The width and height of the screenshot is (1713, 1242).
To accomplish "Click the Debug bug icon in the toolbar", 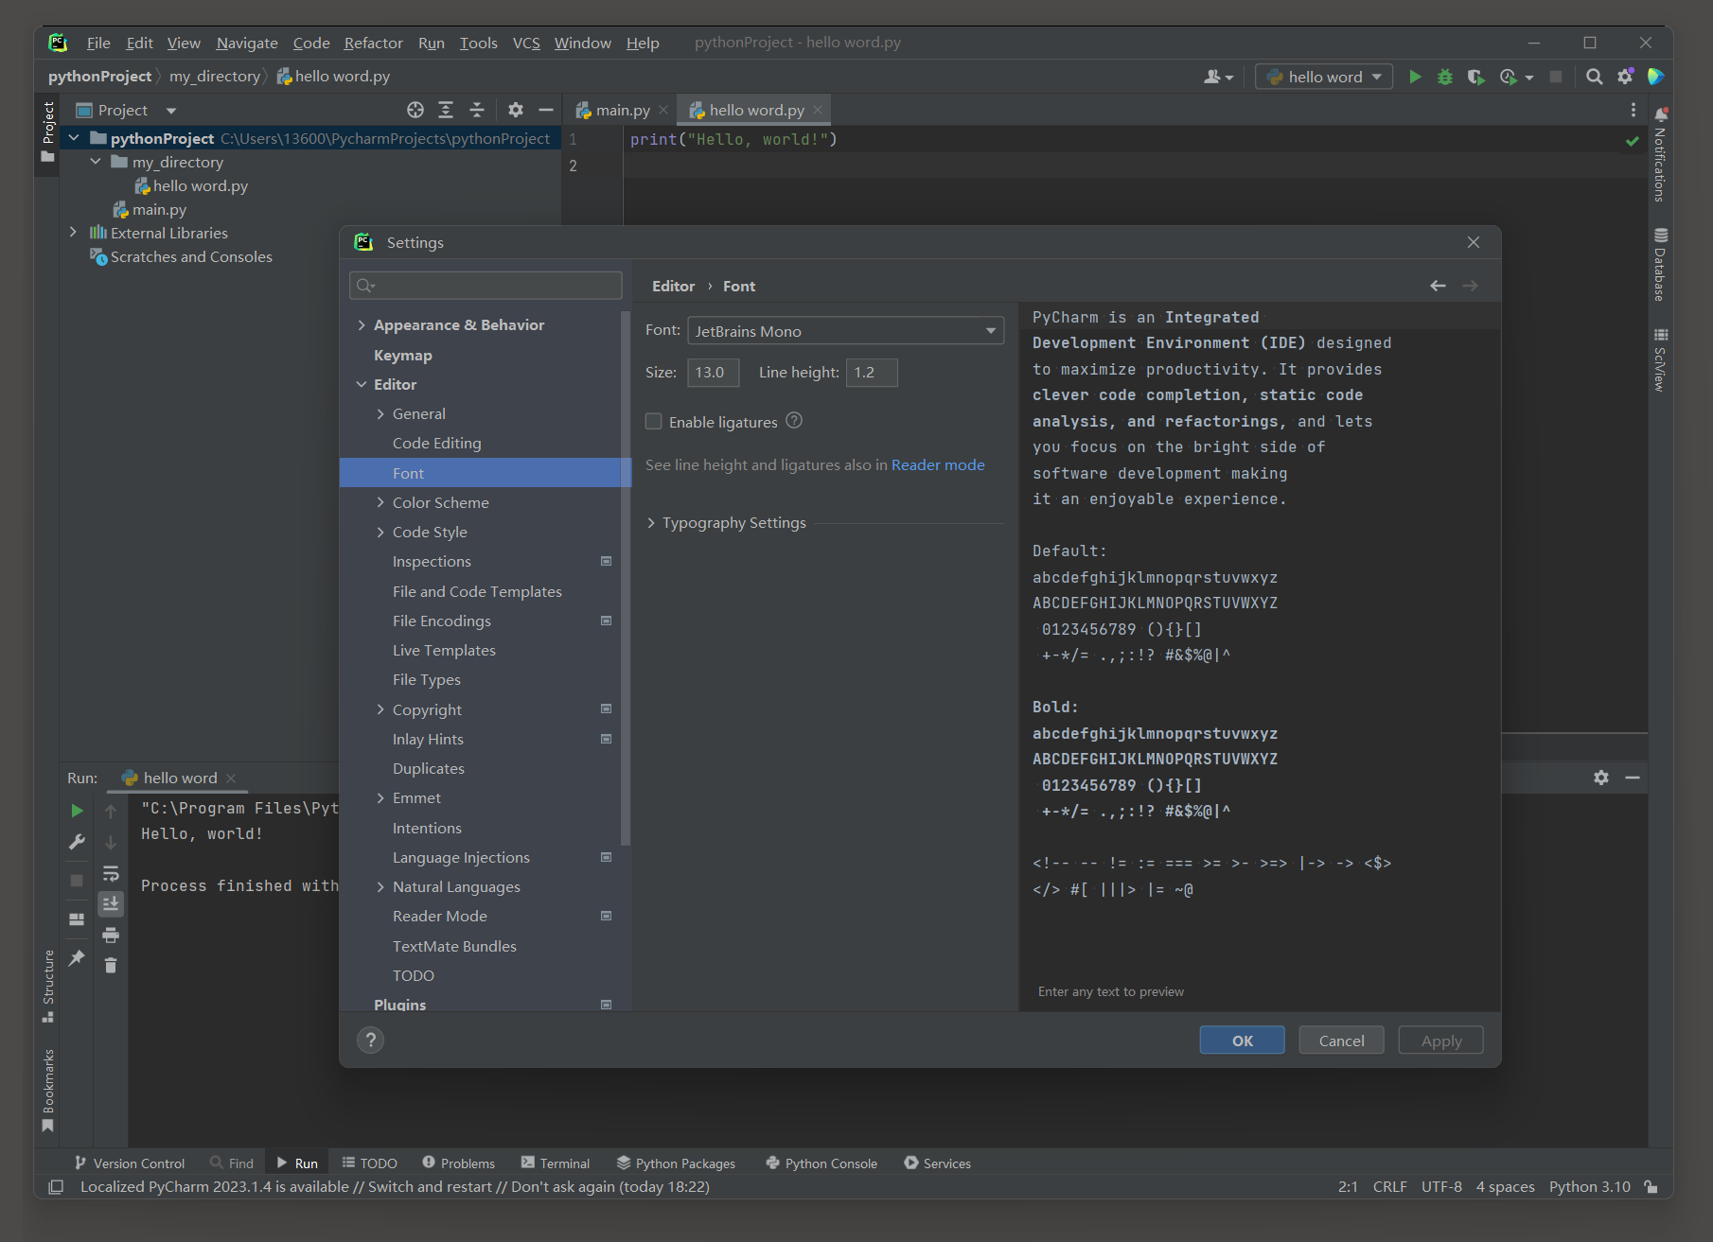I will (1445, 77).
